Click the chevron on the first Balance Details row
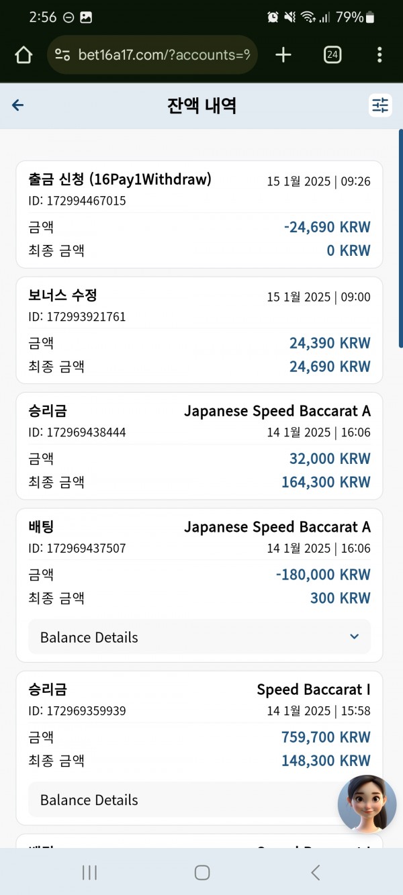Screen dimensions: 403x895 click(354, 637)
